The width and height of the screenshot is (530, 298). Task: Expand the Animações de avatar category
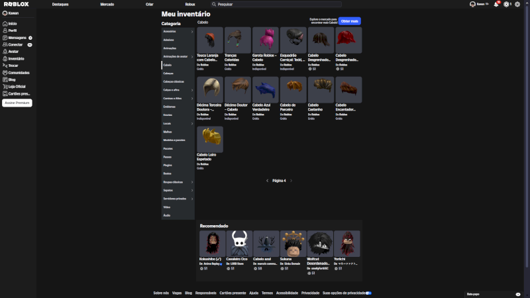coord(192,57)
